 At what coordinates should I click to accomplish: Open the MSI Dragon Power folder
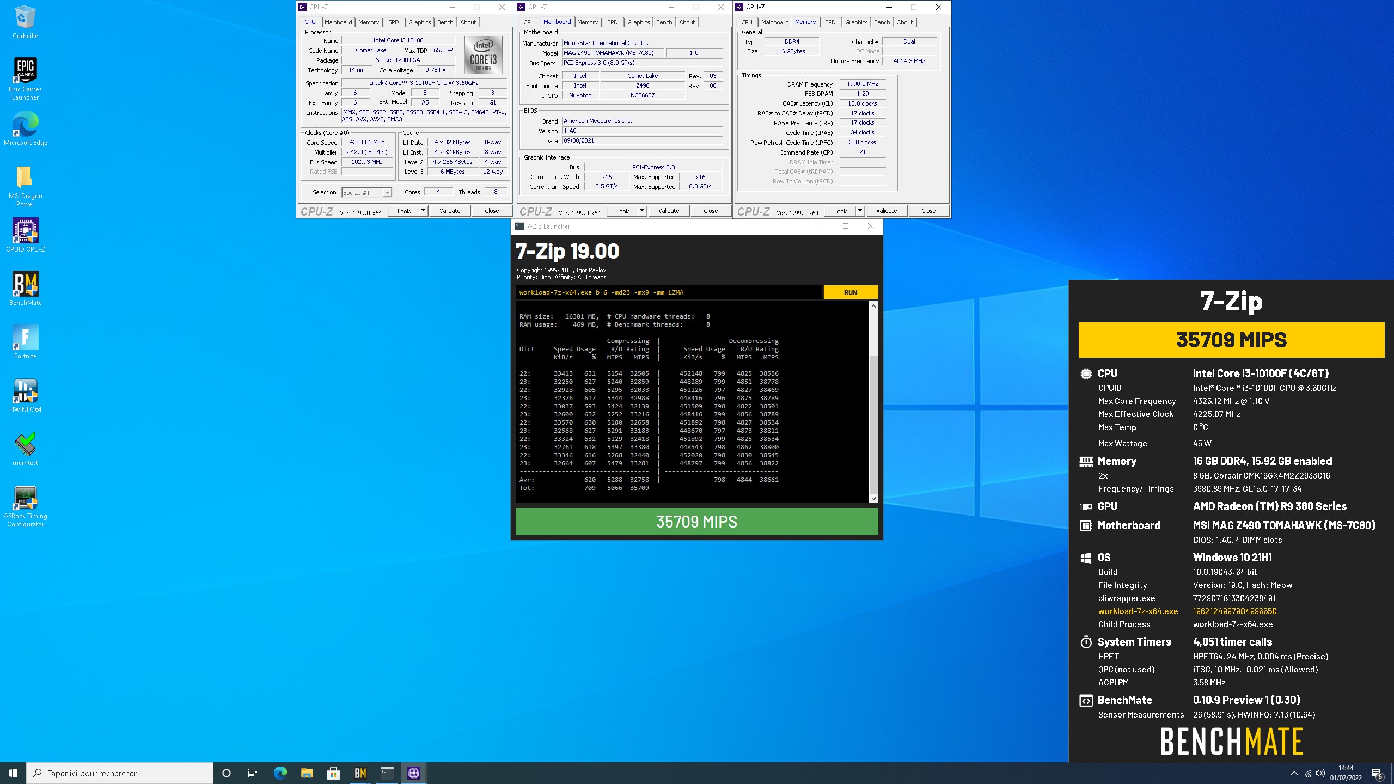click(25, 186)
